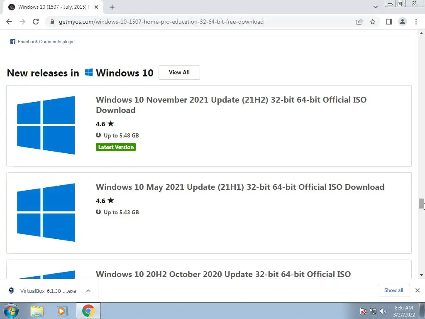The width and height of the screenshot is (425, 319).
Task: Open Chrome's three-dot menu
Action: [416, 22]
